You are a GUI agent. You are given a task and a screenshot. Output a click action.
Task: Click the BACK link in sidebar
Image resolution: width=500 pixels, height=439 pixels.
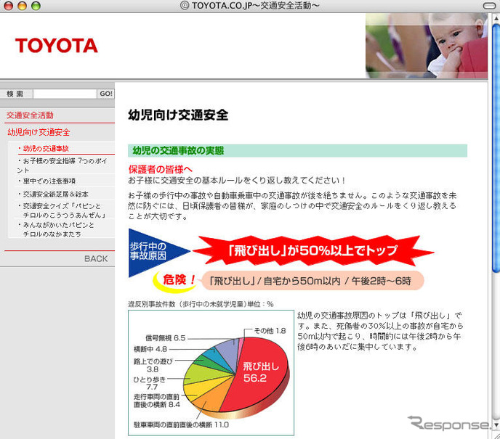pyautogui.click(x=96, y=258)
